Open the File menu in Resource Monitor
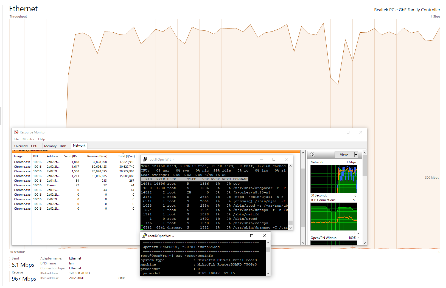Screen dimensions: 446x288 pyautogui.click(x=16, y=139)
